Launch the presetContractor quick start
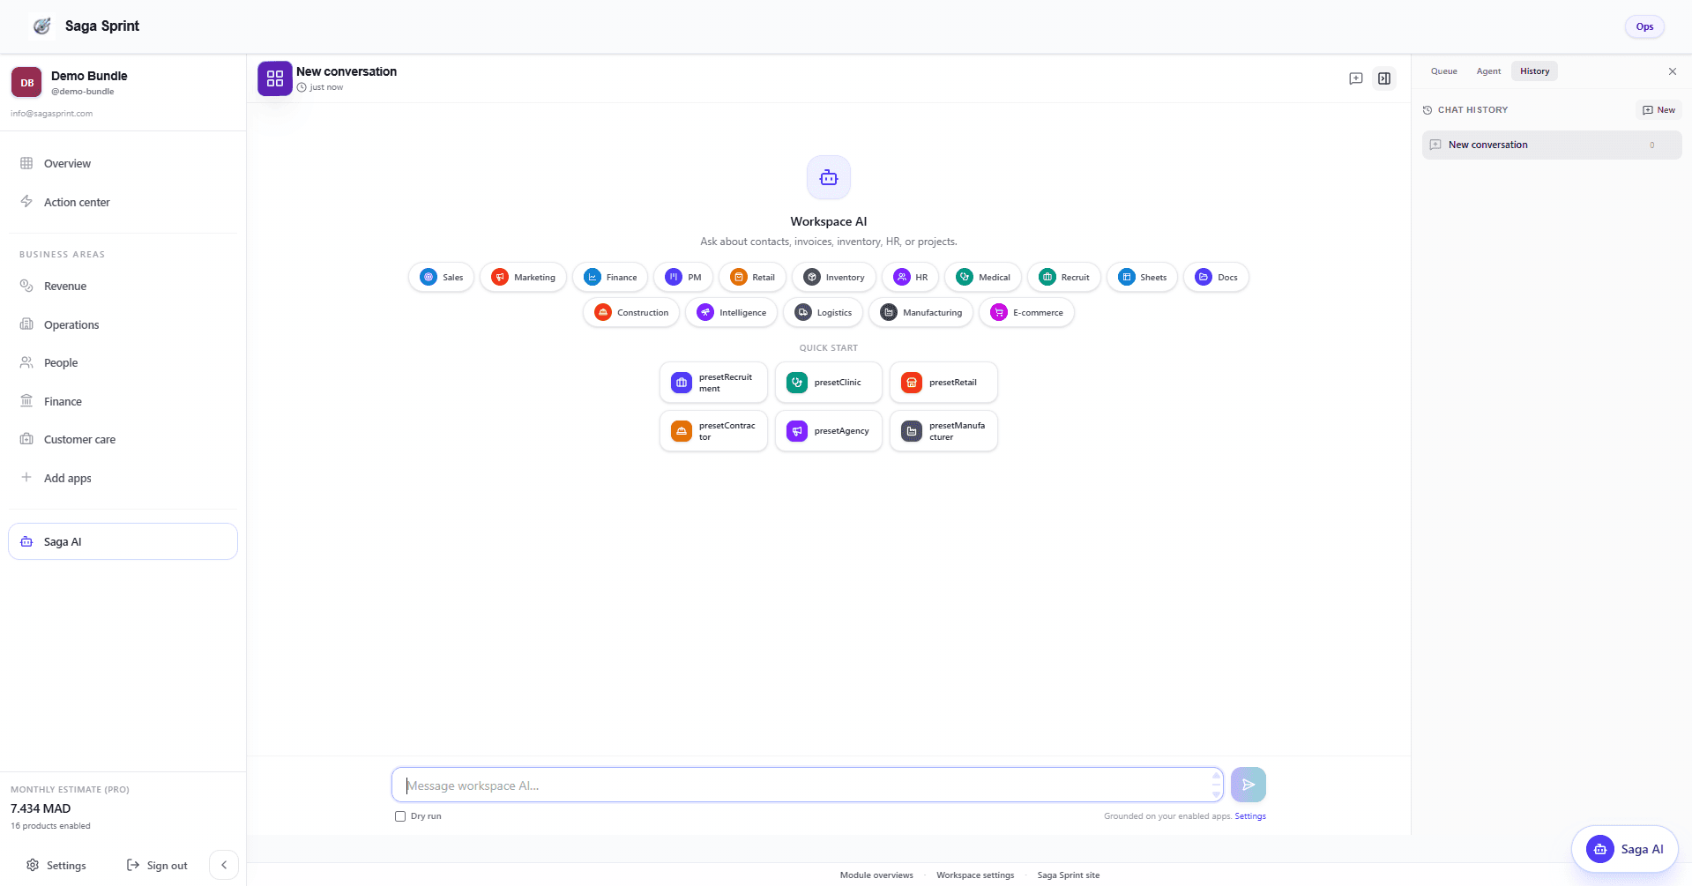Image resolution: width=1692 pixels, height=886 pixels. [714, 431]
